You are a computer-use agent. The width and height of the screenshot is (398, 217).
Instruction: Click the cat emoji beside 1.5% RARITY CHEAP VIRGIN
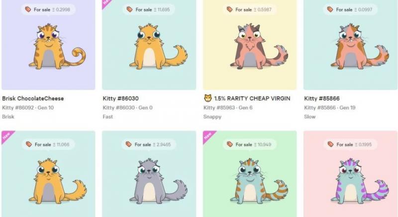tap(208, 98)
